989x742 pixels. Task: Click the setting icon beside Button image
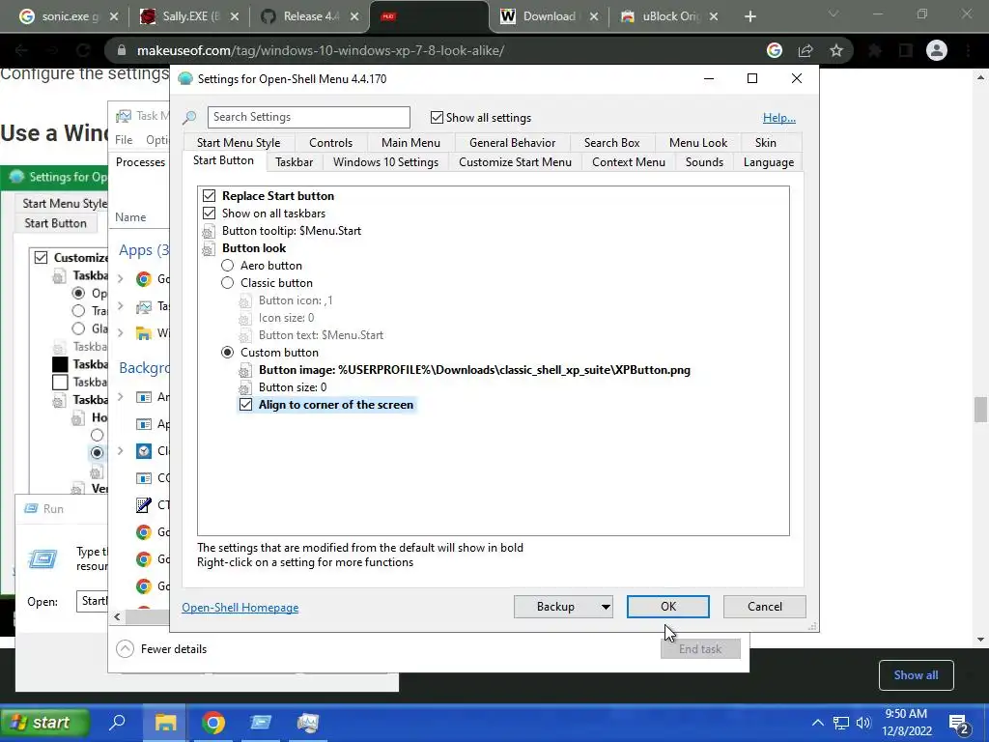tap(244, 370)
